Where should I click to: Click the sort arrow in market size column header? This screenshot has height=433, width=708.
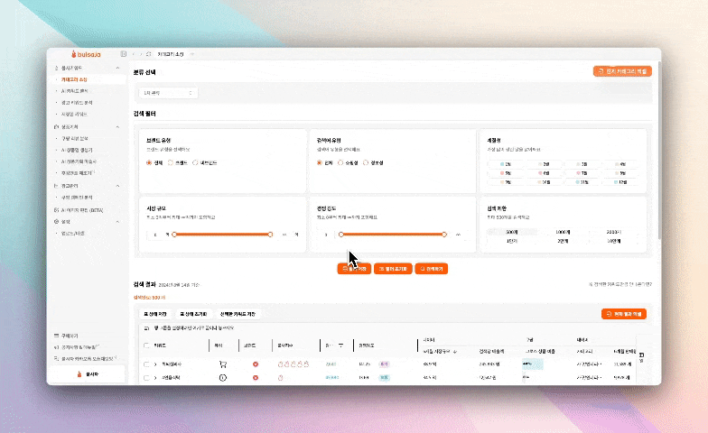[x=455, y=352]
